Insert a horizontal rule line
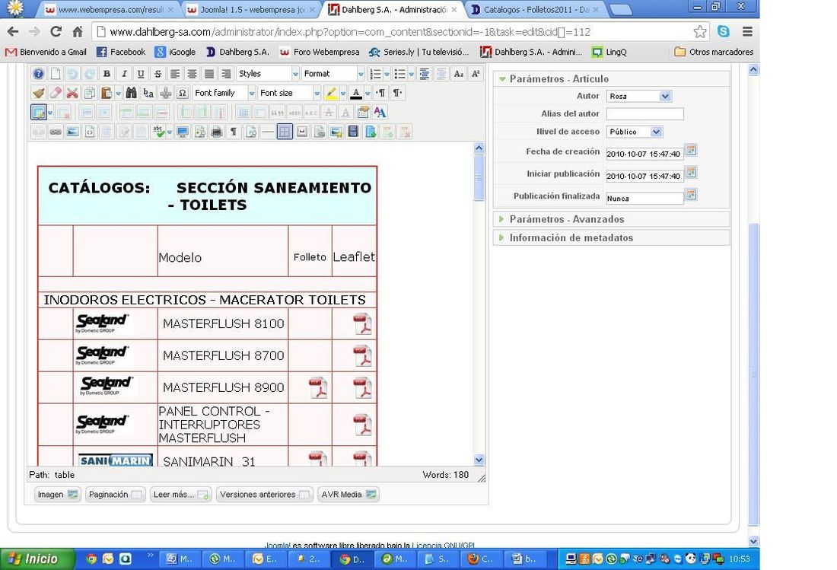This screenshot has width=837, height=570. point(268,132)
